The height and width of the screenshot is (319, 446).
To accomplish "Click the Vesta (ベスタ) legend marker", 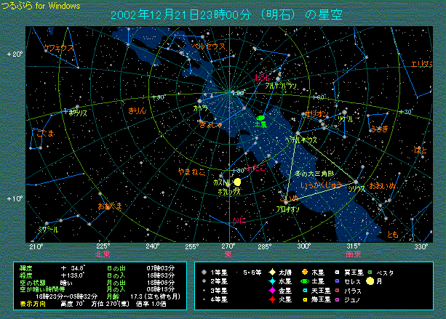I will pyautogui.click(x=370, y=272).
